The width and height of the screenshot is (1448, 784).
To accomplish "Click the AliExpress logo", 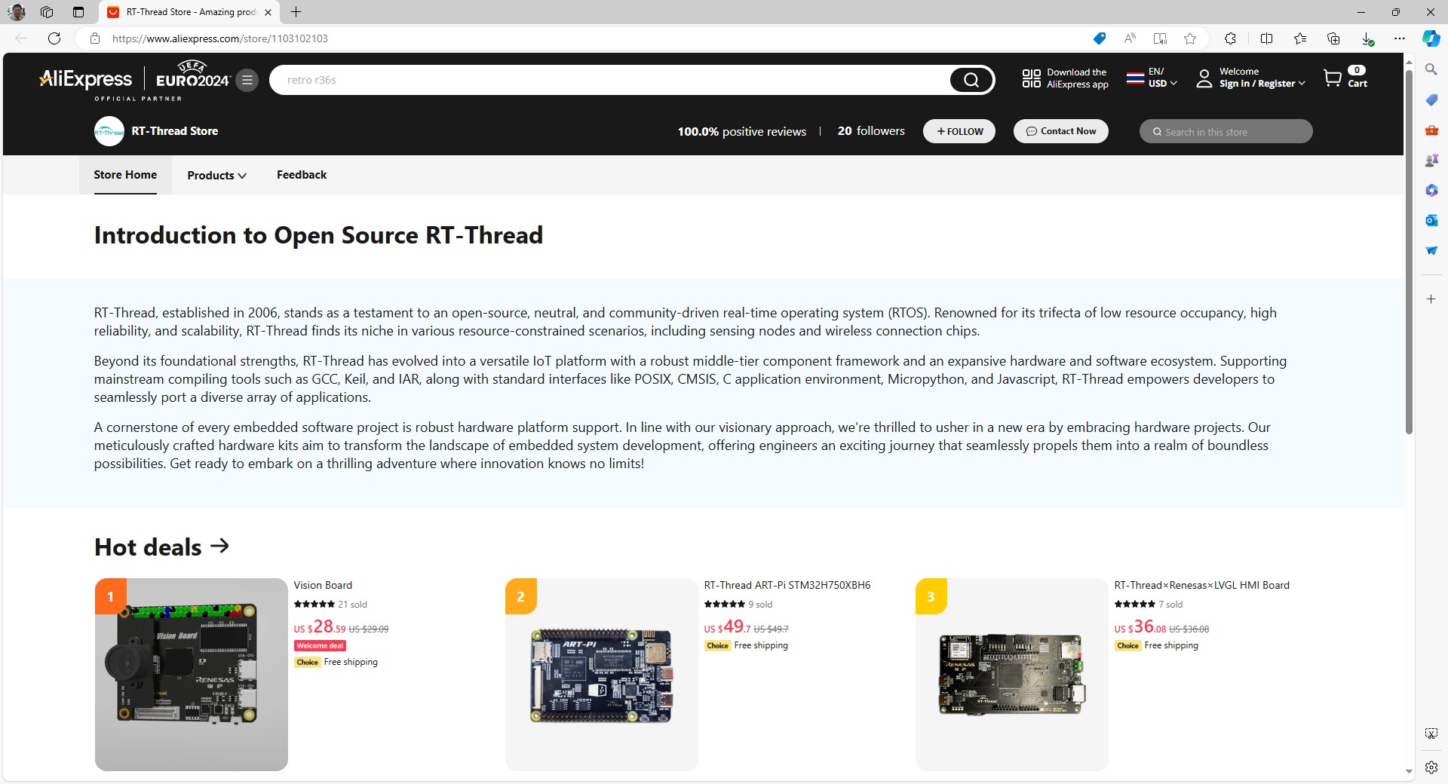I will (86, 79).
